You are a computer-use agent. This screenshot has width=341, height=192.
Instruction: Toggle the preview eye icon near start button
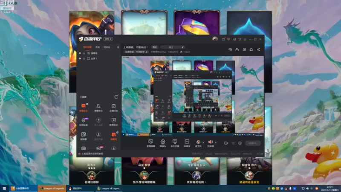[233, 143]
